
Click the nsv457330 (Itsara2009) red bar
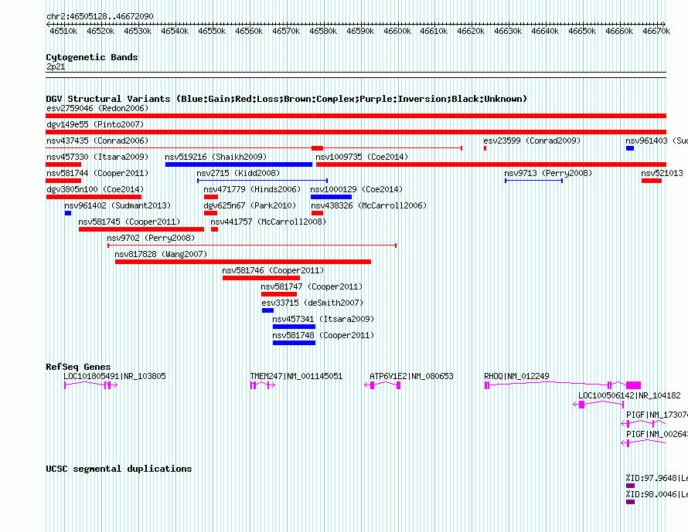(x=63, y=164)
